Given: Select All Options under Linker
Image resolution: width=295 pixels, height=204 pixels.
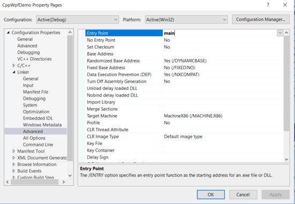Looking at the screenshot, I should [x=34, y=138].
